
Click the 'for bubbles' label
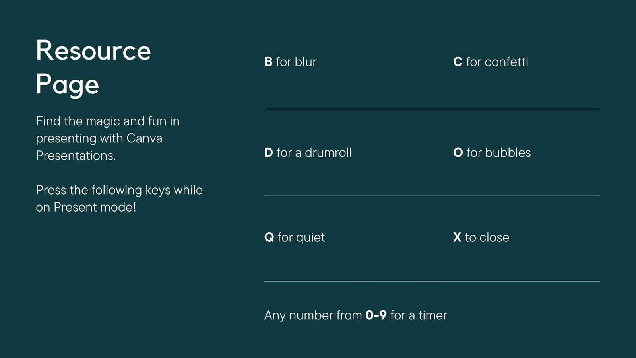(x=498, y=153)
